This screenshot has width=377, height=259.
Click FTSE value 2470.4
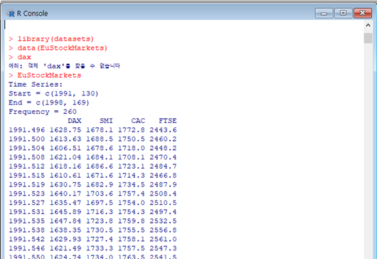[163, 157]
